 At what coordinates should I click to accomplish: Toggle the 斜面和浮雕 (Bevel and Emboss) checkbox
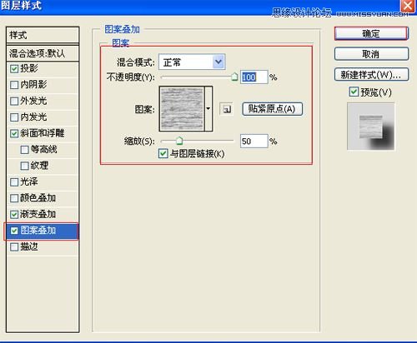(x=14, y=133)
